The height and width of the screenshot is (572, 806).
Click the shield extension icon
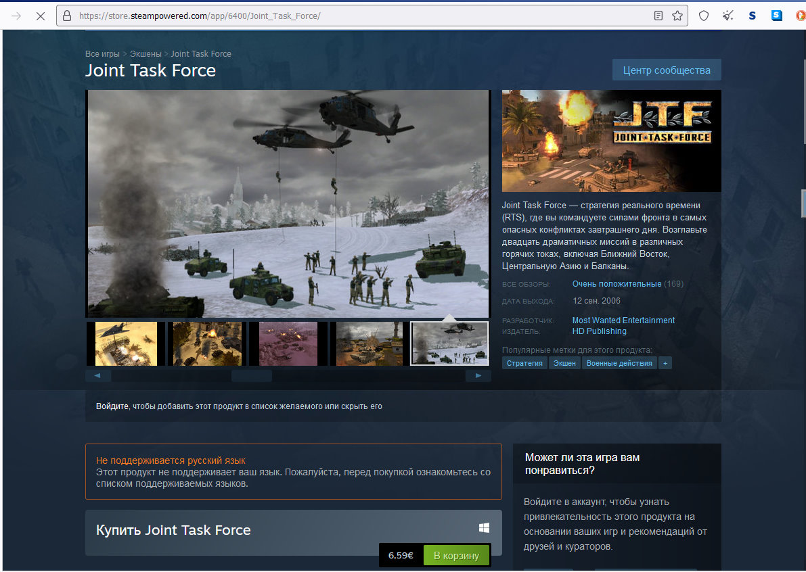coord(704,16)
